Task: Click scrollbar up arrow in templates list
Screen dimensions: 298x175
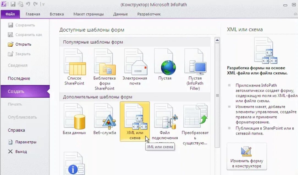Action: (217, 40)
